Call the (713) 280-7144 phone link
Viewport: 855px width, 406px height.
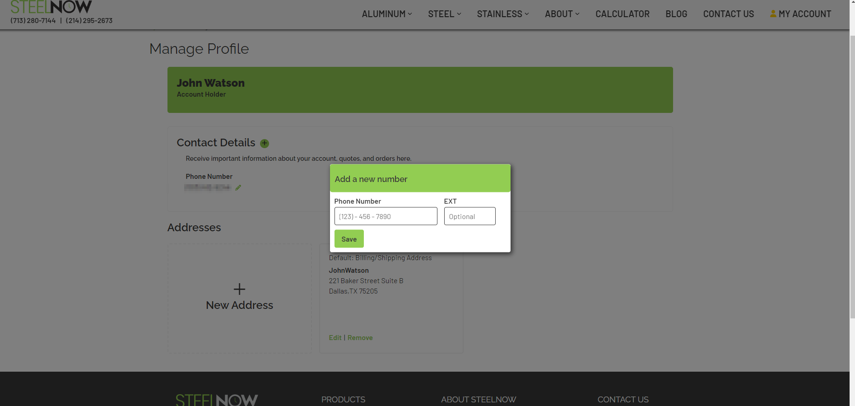coord(33,21)
